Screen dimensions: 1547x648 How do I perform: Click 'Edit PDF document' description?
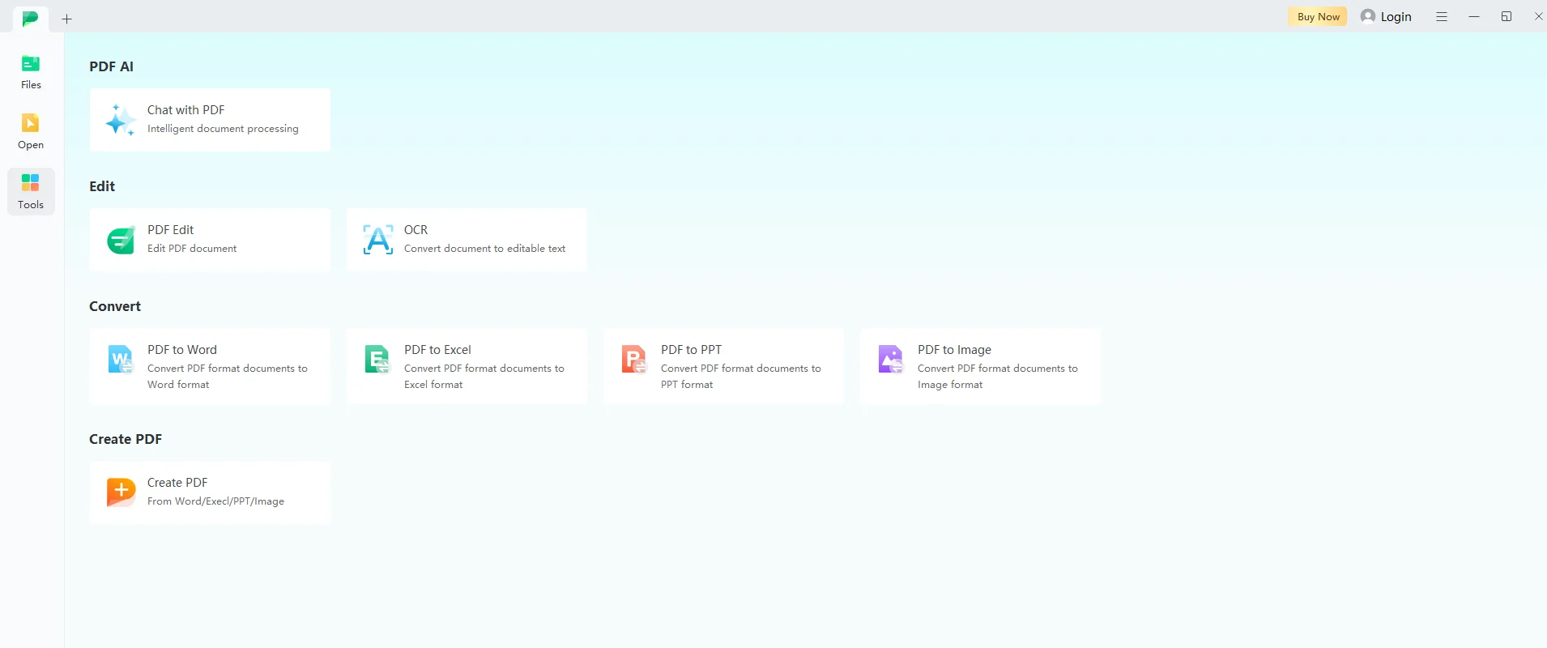192,249
